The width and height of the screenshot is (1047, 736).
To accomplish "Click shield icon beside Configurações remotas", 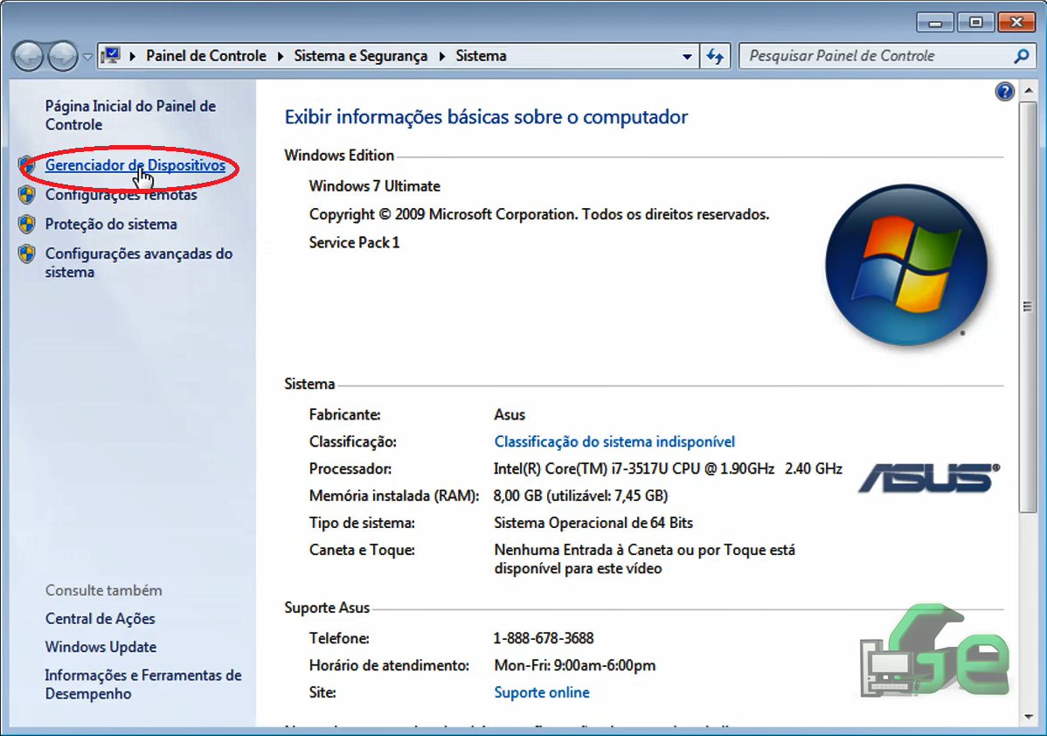I will [27, 194].
